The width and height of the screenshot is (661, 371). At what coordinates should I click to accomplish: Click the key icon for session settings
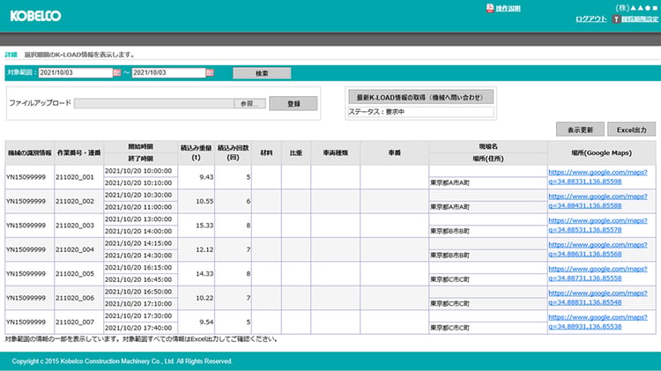coord(616,19)
